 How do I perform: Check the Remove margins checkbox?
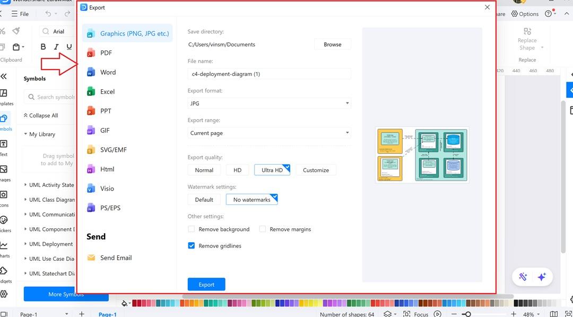263,228
